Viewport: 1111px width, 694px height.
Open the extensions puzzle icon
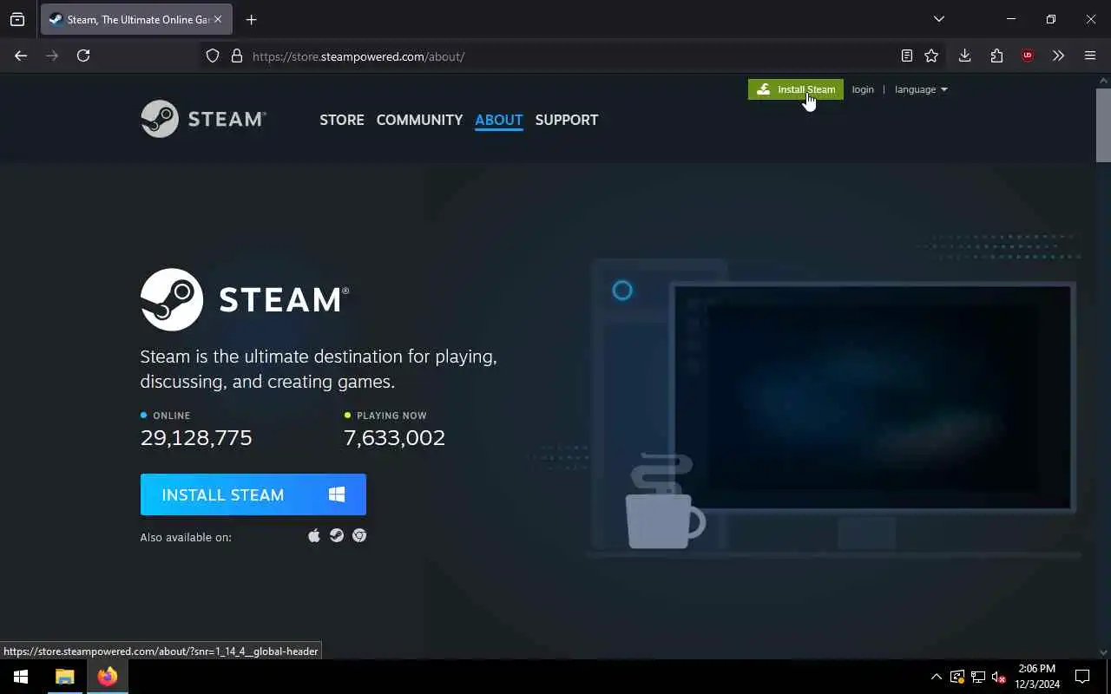(x=996, y=56)
